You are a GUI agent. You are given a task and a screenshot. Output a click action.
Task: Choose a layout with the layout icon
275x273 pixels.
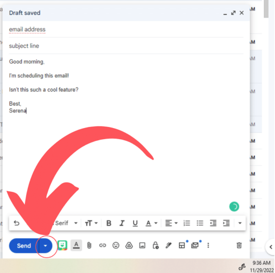point(182,245)
